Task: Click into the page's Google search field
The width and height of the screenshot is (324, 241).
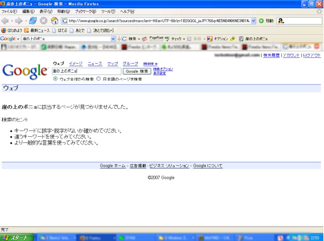Action: pyautogui.click(x=87, y=71)
